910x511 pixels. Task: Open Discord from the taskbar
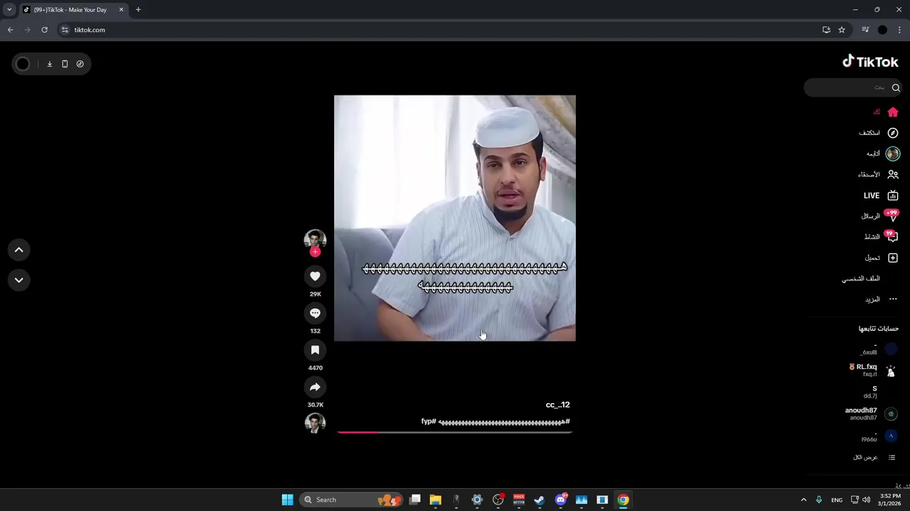pyautogui.click(x=560, y=500)
